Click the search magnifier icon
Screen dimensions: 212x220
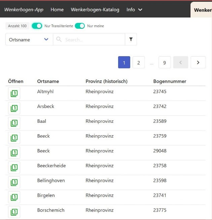[x=59, y=39]
